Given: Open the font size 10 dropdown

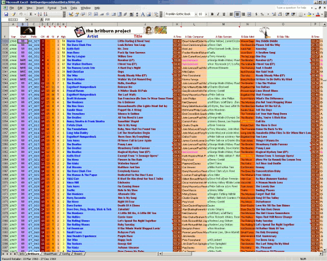Looking at the screenshot, I should pos(206,14).
